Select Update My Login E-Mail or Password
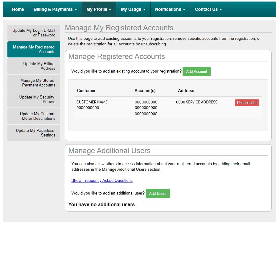 click(34, 33)
